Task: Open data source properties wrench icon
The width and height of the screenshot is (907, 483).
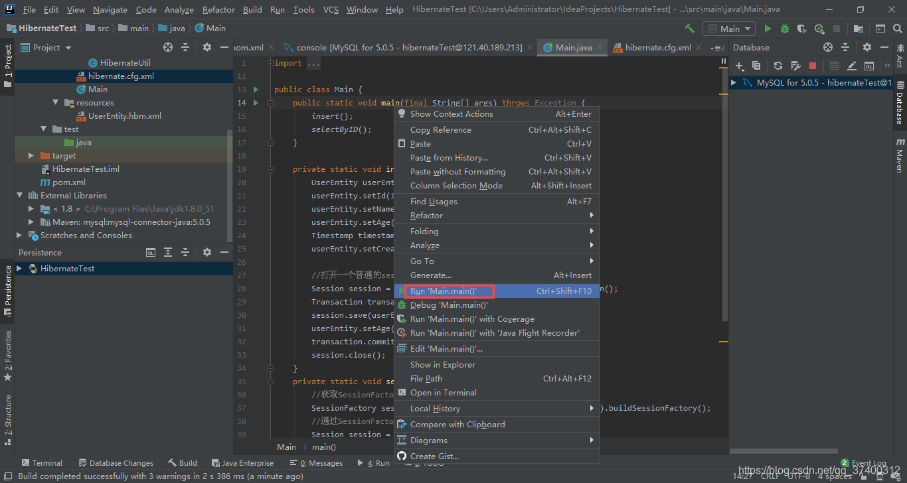Action: tap(795, 66)
